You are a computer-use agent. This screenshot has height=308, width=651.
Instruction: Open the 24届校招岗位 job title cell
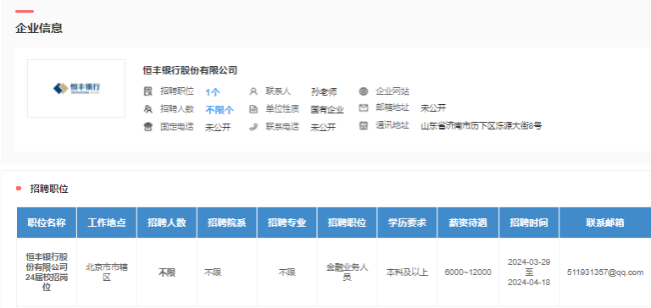[x=47, y=272]
